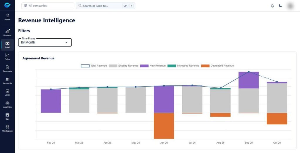Open the vCIO sidebar section
Image resolution: width=300 pixels, height=153 pixels.
click(7, 93)
